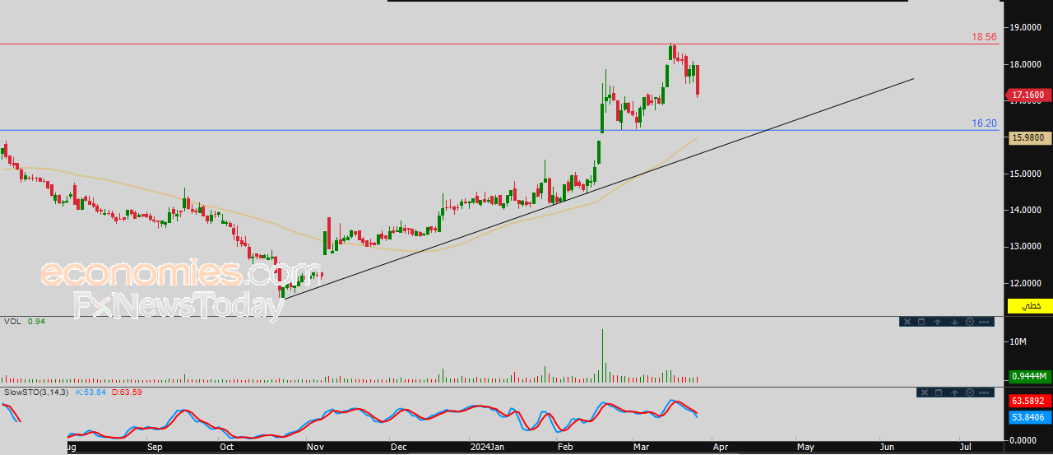The height and width of the screenshot is (455, 1053).
Task: Click the 15.9800 moving average tag
Action: click(x=1028, y=138)
